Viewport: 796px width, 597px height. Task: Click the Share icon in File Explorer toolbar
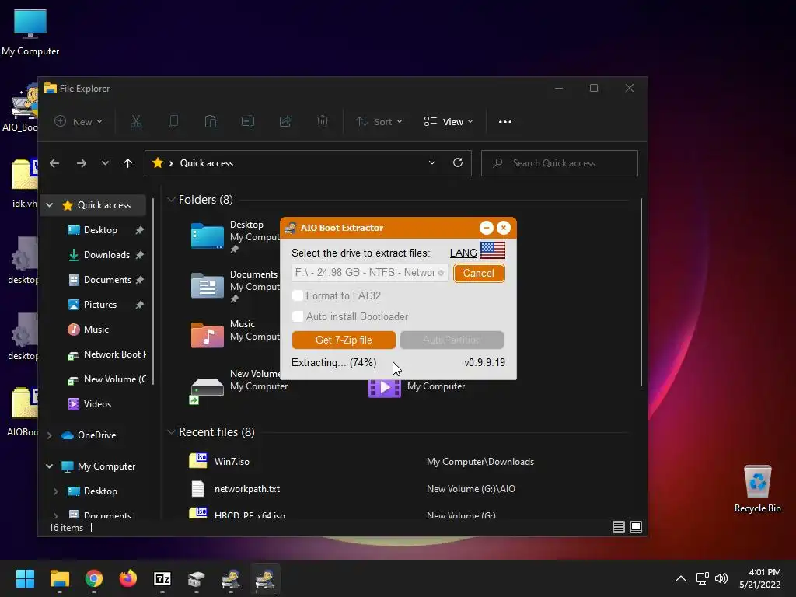coord(285,121)
